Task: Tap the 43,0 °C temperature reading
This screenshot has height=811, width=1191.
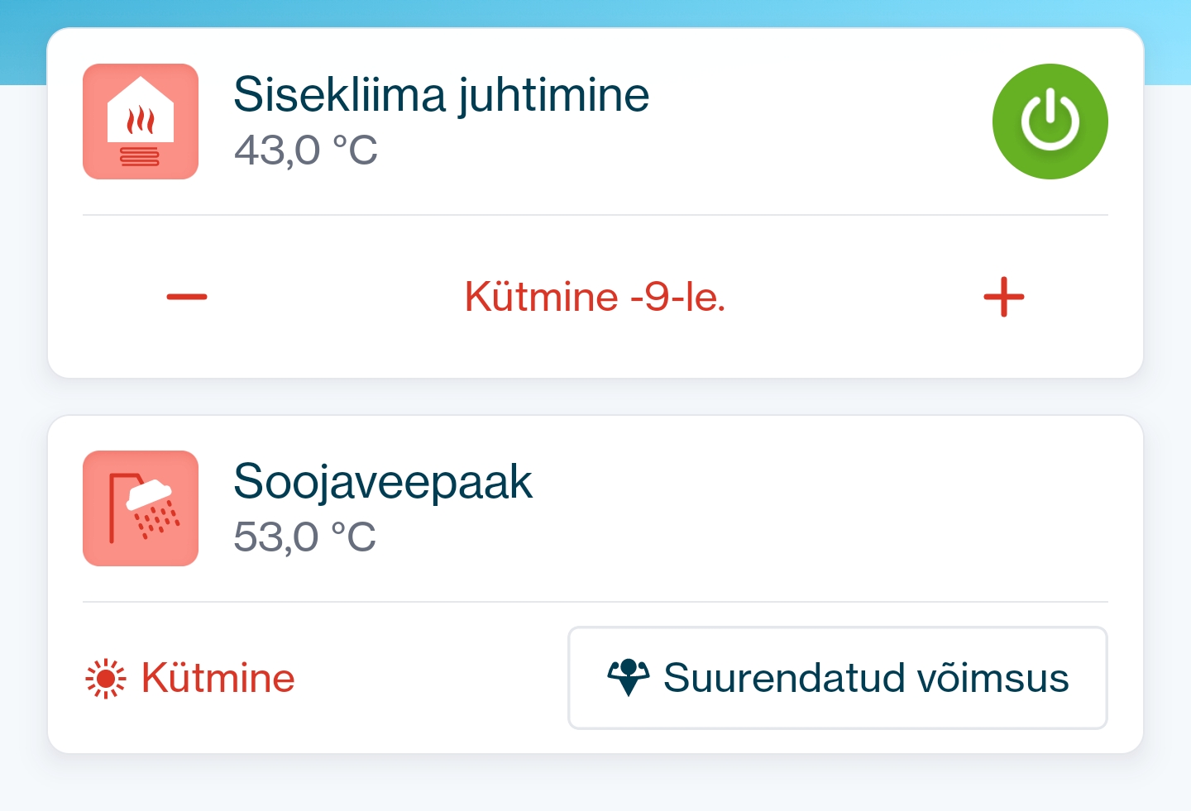Action: (x=306, y=150)
